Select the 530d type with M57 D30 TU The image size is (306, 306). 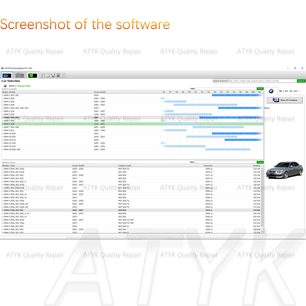pyautogui.click(x=131, y=201)
